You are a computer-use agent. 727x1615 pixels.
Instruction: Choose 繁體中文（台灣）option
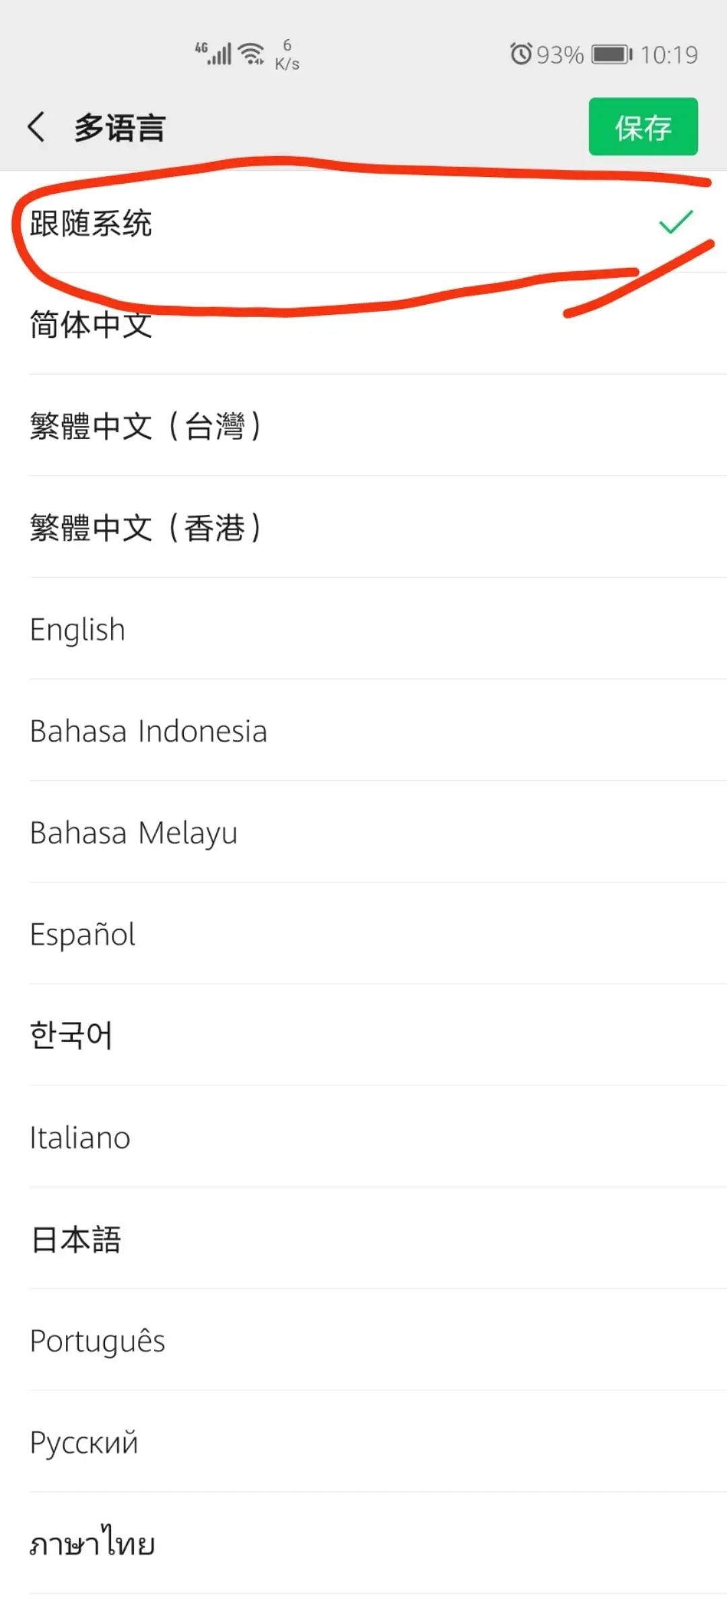(x=363, y=426)
